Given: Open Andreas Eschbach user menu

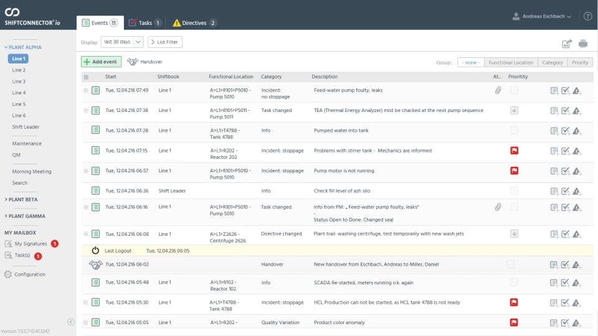Looking at the screenshot, I should 541,16.
